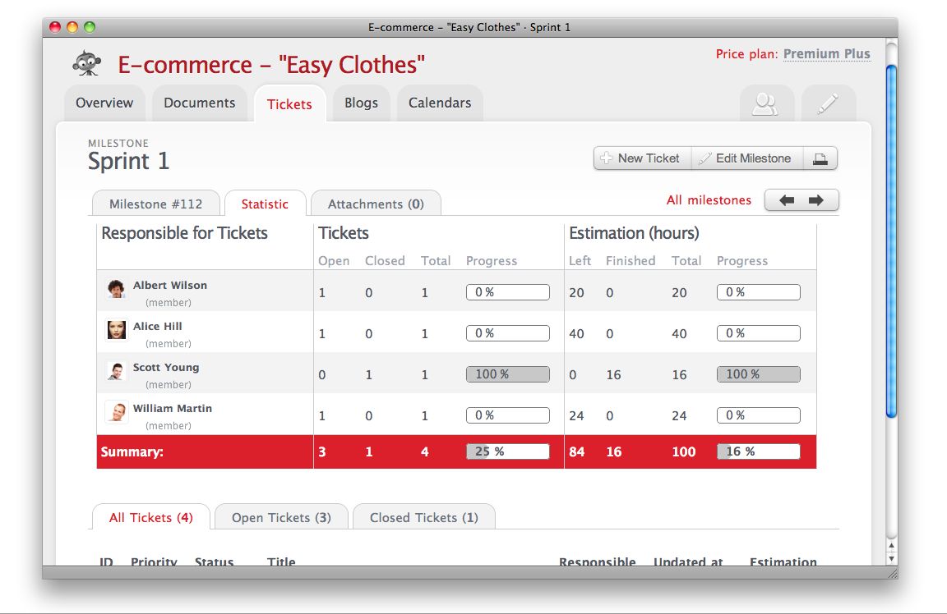Click the vertical scrollbar thumb

[x=891, y=241]
